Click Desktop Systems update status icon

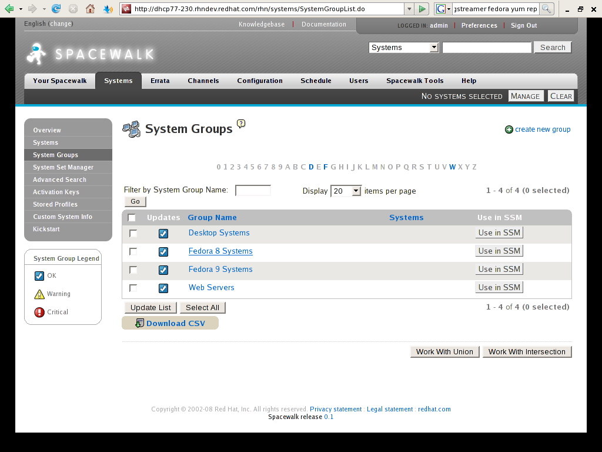click(x=163, y=233)
